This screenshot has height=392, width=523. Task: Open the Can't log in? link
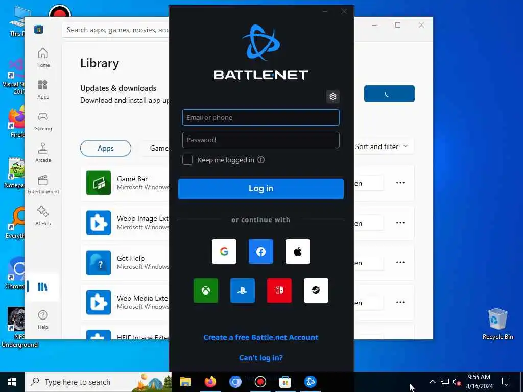(x=261, y=358)
